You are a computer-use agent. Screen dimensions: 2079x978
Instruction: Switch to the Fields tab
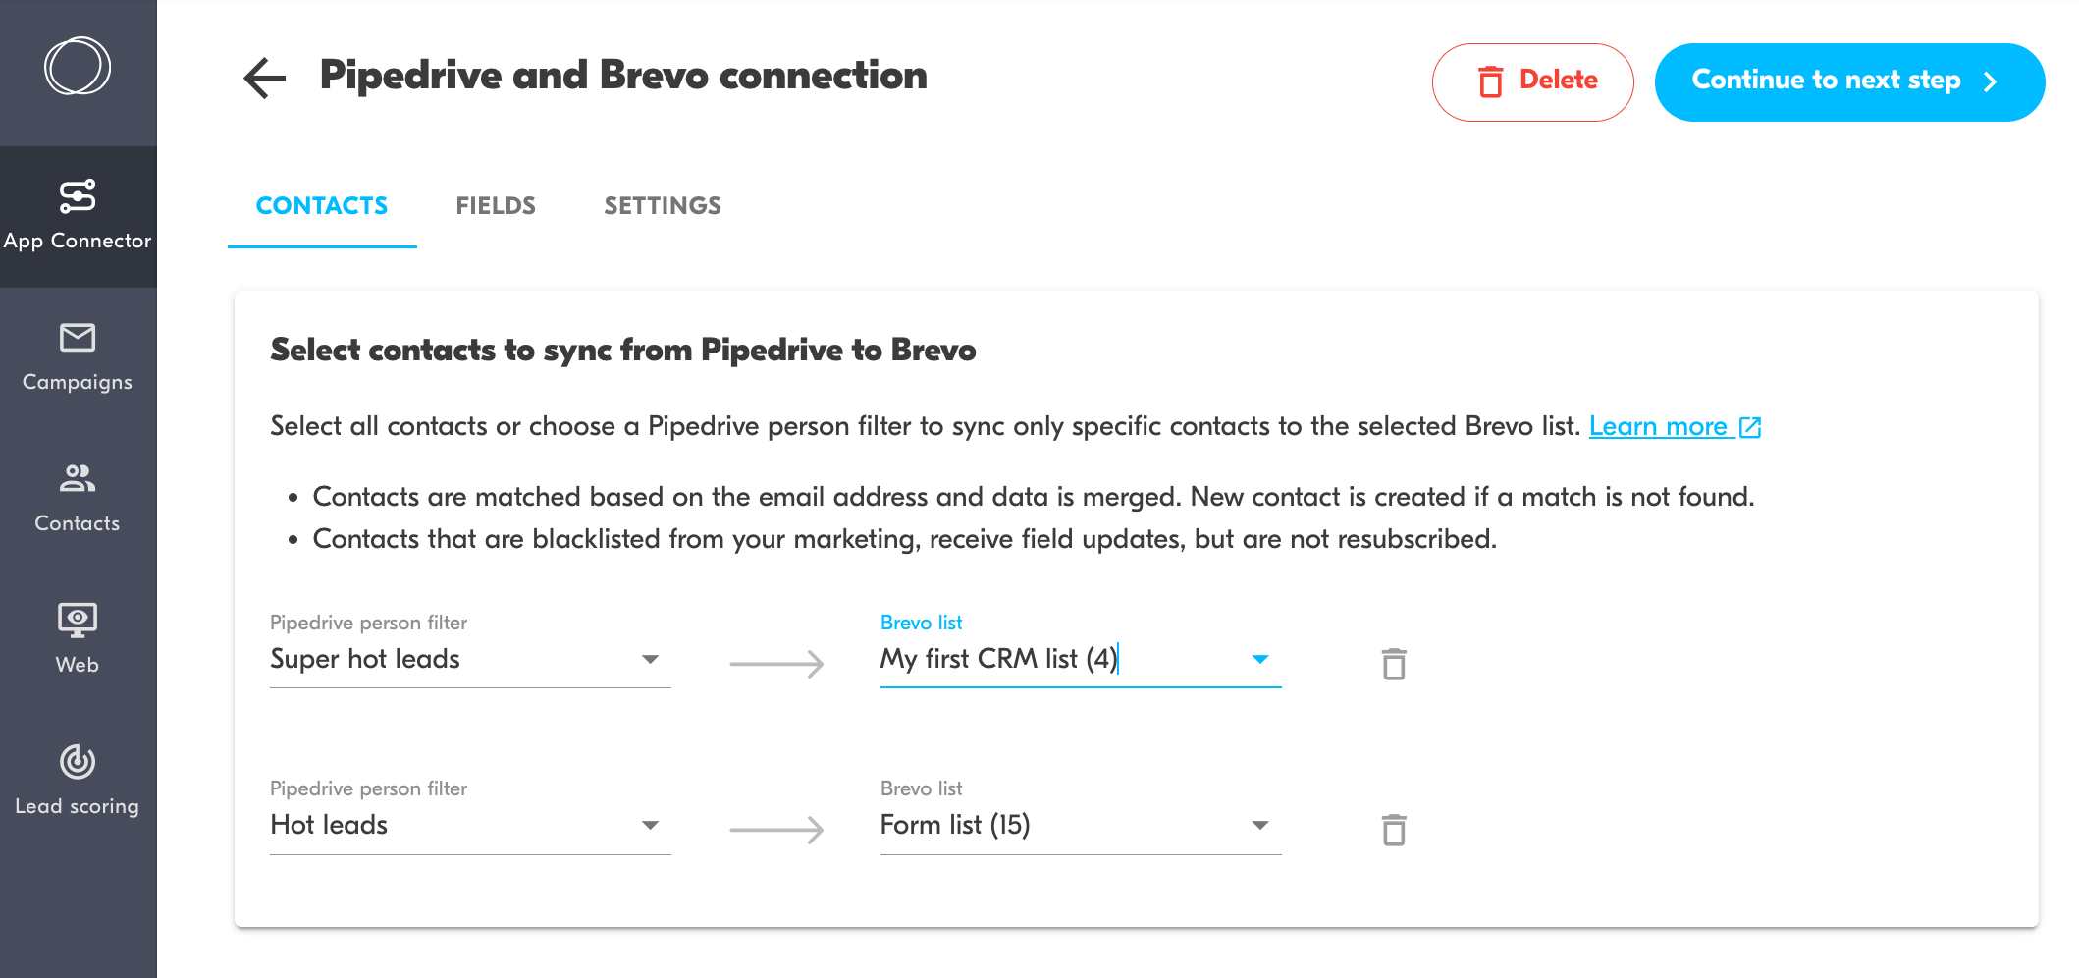[496, 206]
